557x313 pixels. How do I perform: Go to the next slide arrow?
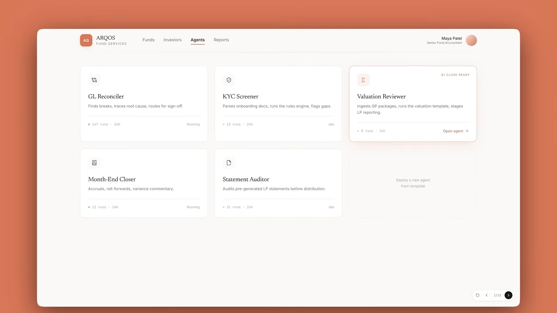[508, 295]
